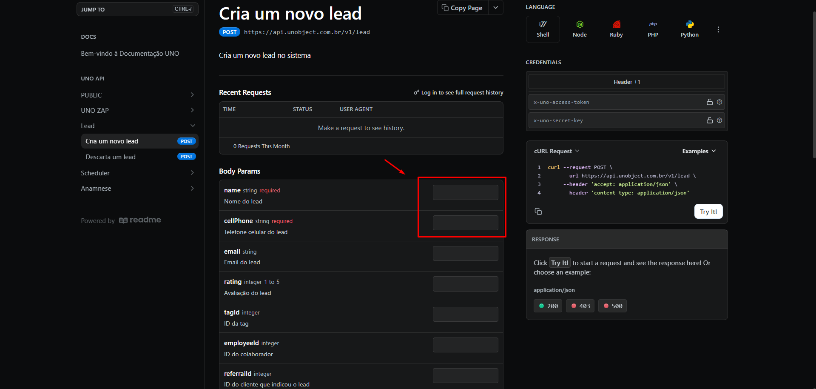The image size is (816, 389).
Task: Click the name body param input
Action: (x=466, y=192)
